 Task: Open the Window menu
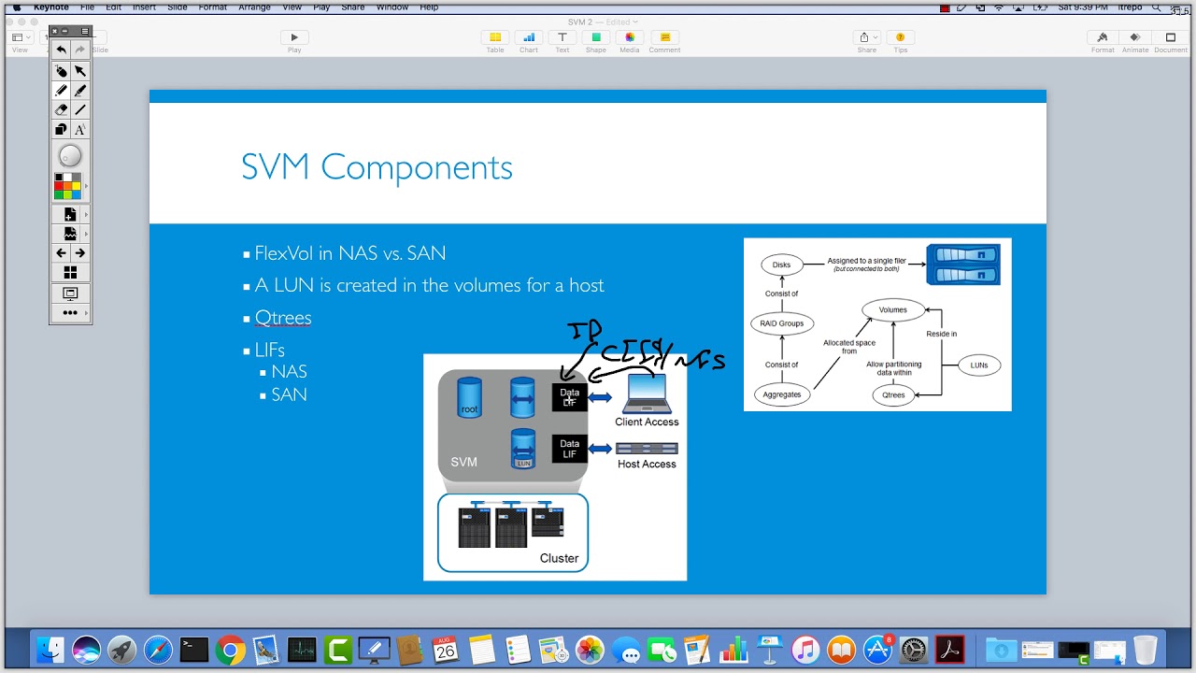tap(392, 7)
